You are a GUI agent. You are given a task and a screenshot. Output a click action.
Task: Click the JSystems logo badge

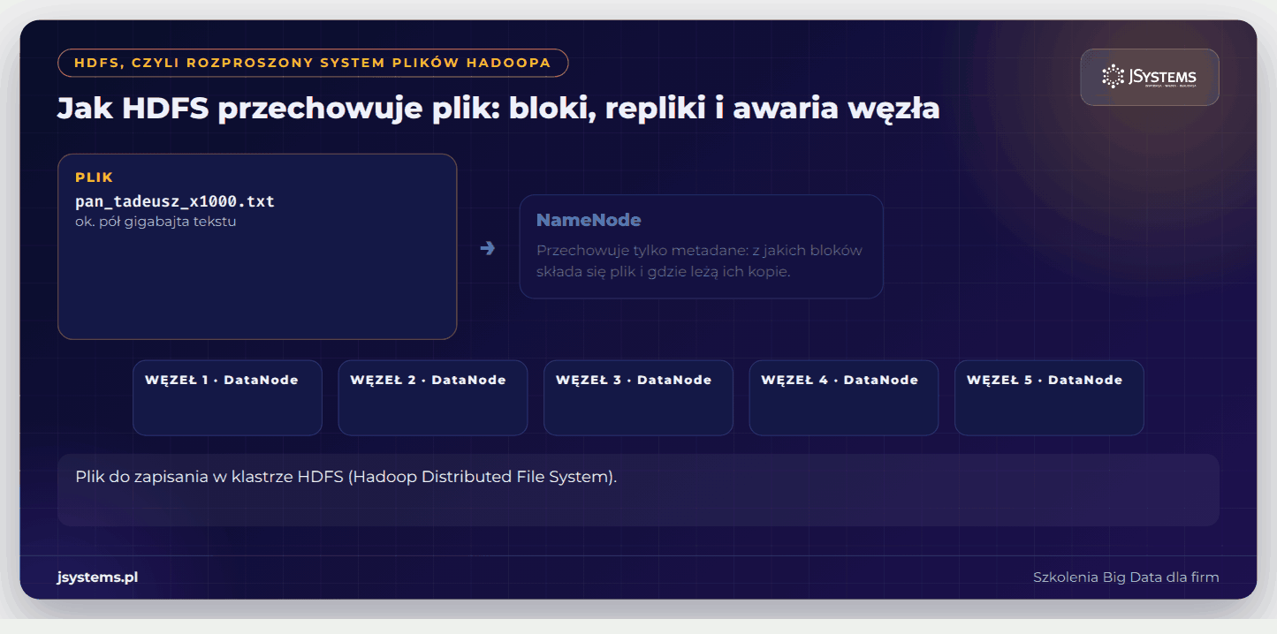click(x=1149, y=77)
